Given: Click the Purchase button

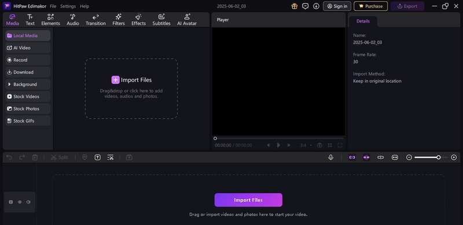Looking at the screenshot, I should [370, 6].
